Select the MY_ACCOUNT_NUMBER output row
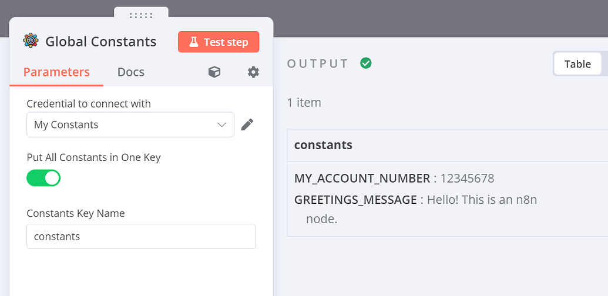This screenshot has height=296, width=608. coord(394,178)
